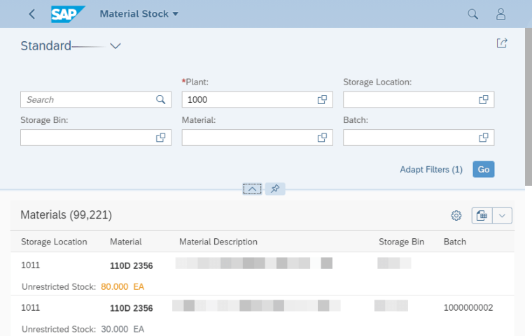Open value help for Batch field
Image resolution: width=532 pixels, height=336 pixels.
[x=483, y=138]
